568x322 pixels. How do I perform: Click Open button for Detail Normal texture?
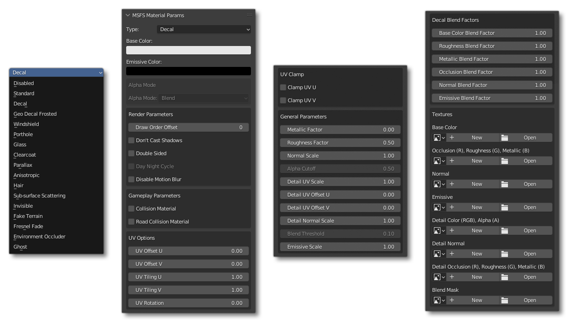(530, 254)
